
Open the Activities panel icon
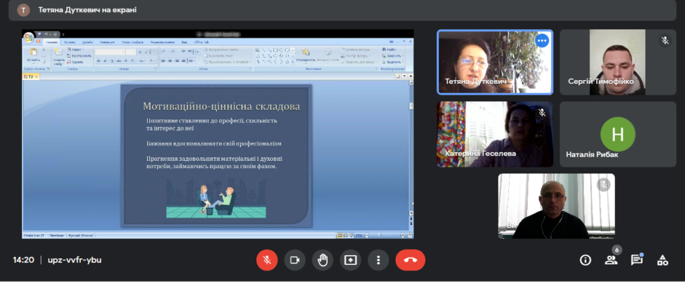[x=662, y=260]
